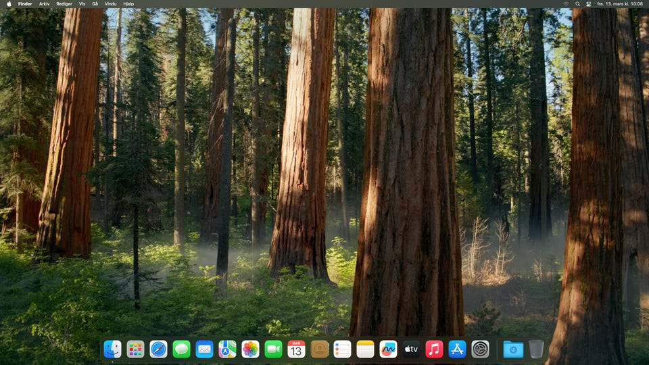The image size is (649, 365).
Task: Launch Safari from the Dock
Action: pyautogui.click(x=158, y=349)
